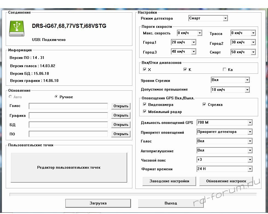Viewport: 268px width, 214px height.
Task: Open the Режим детектора dropdown
Action: click(225, 18)
